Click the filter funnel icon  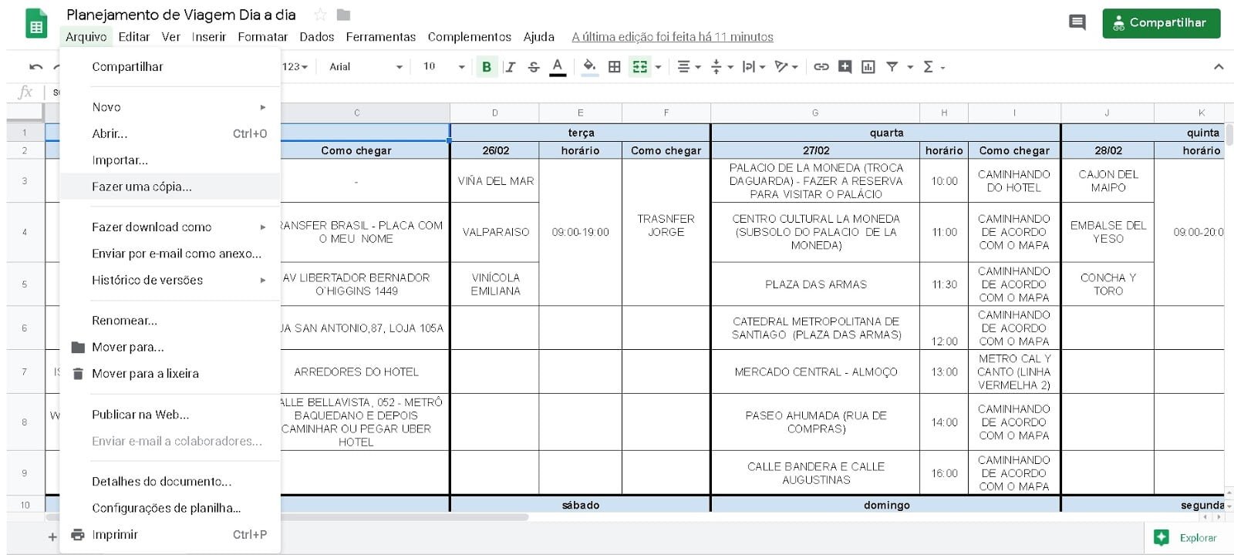(x=892, y=67)
